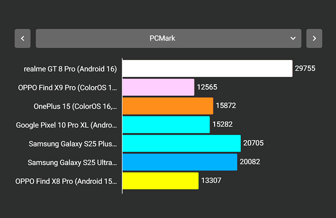Click the blue Samsung Galaxy S25 Ultra bar
This screenshot has height=218, width=336.
(x=180, y=162)
